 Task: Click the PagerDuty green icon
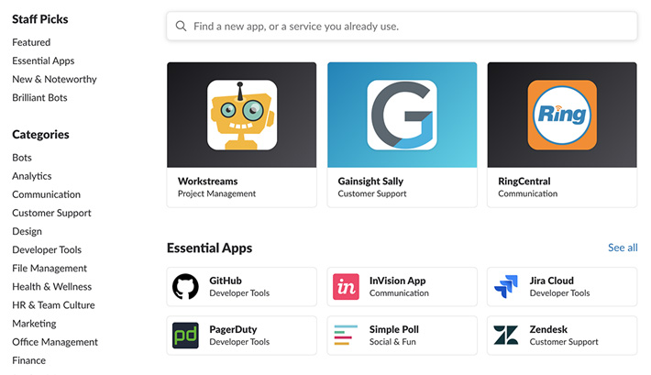click(185, 335)
